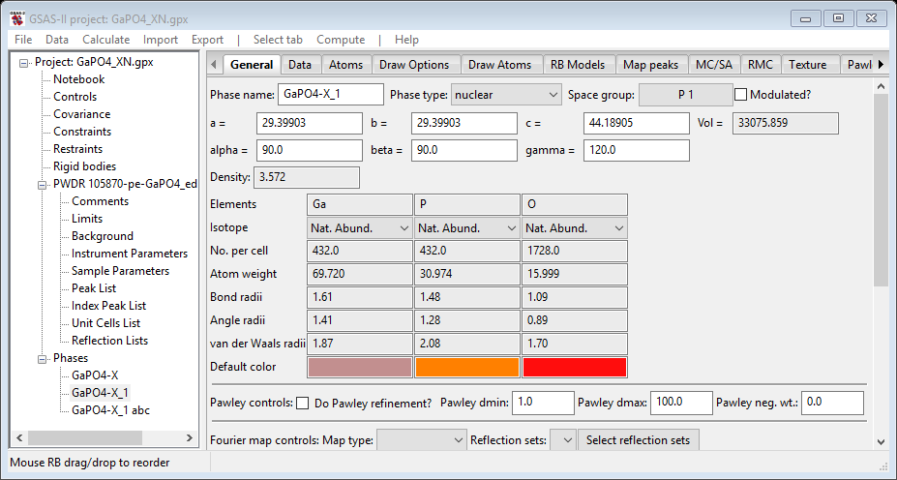Switch to the Data tab
The width and height of the screenshot is (897, 480).
click(x=300, y=65)
